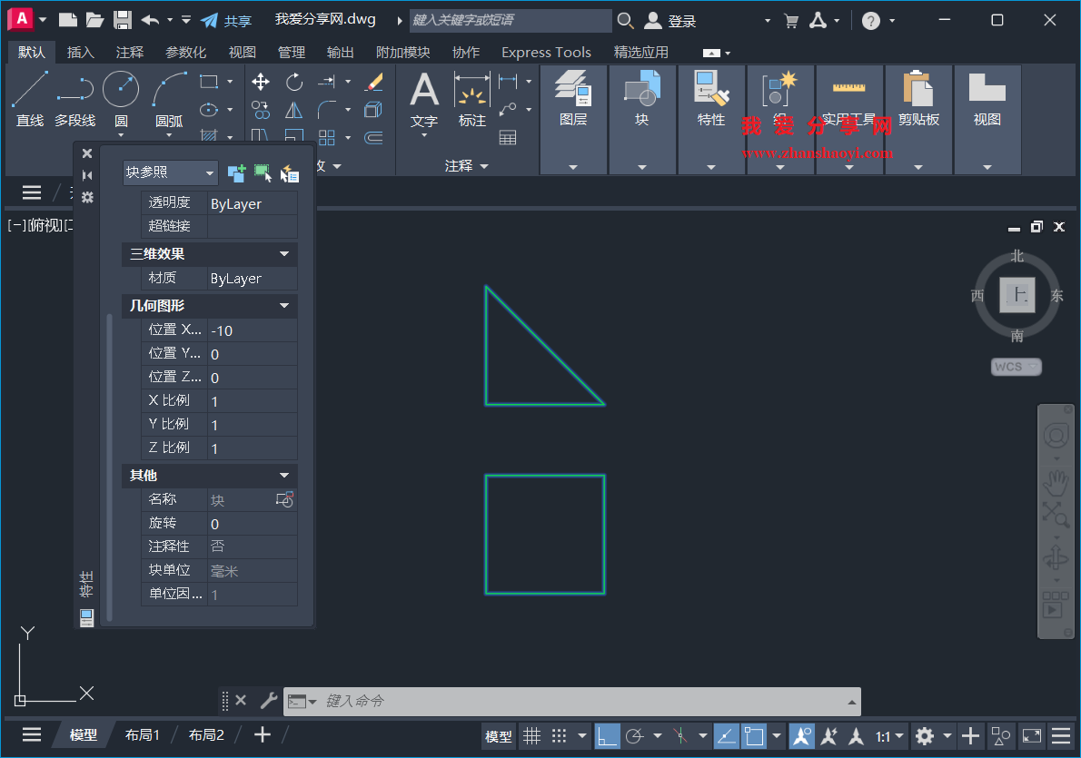Expand the workspace settings gear dropdown
The height and width of the screenshot is (758, 1081).
tap(948, 736)
